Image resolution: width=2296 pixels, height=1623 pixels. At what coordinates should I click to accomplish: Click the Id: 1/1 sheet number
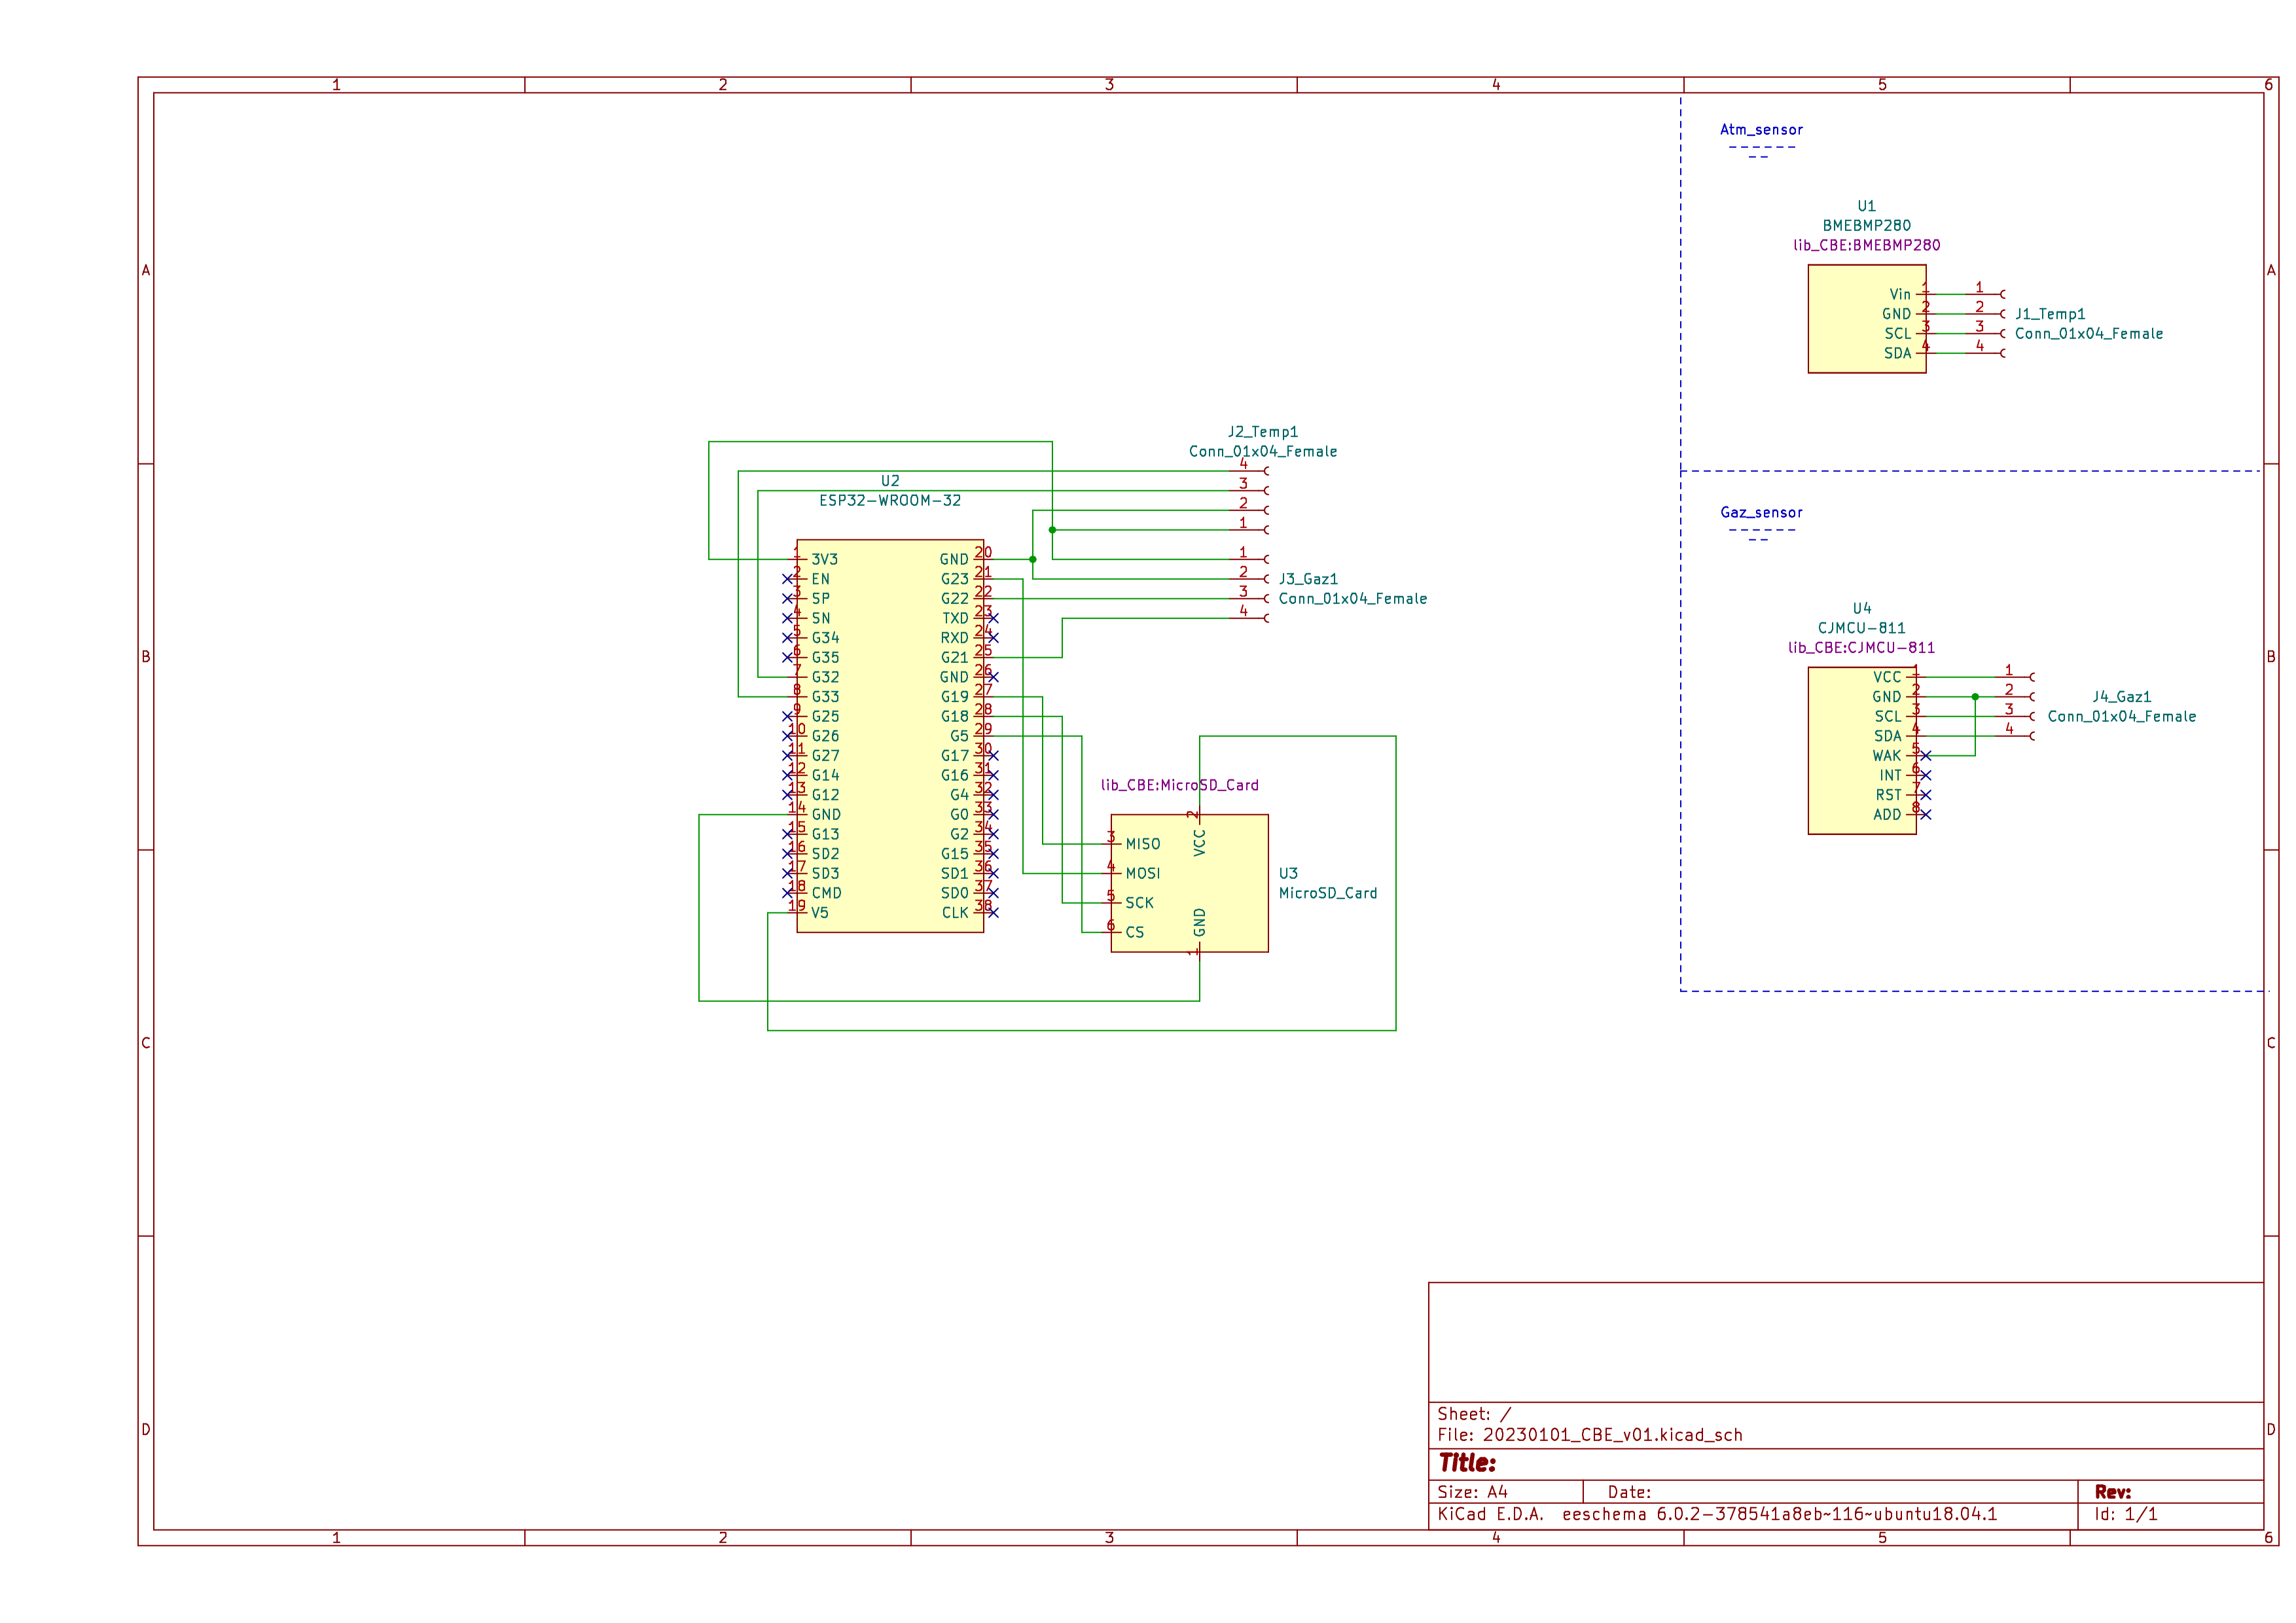[2126, 1515]
